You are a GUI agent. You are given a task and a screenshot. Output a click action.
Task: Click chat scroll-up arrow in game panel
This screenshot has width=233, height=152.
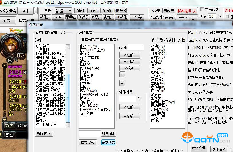point(5,66)
